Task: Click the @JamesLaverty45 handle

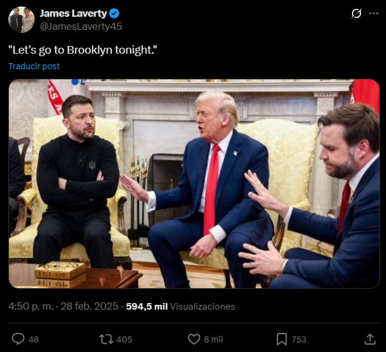Action: tap(81, 26)
